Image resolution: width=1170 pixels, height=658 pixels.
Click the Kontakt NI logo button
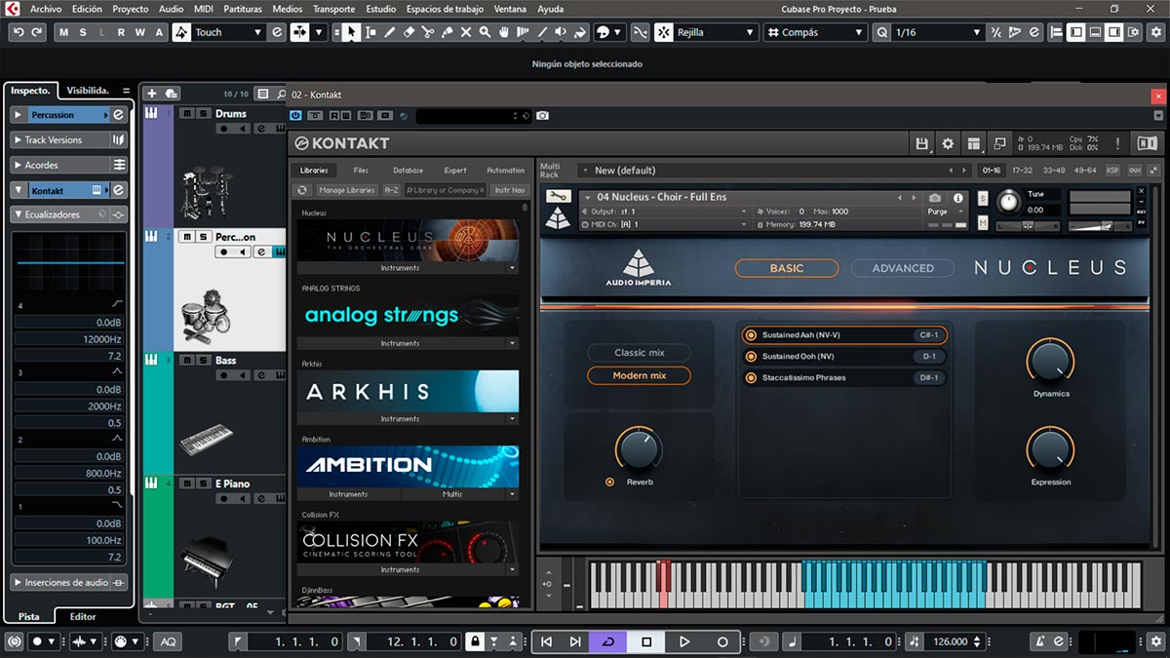1147,143
